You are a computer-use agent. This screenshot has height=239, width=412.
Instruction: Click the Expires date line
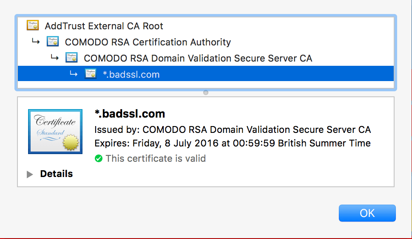pos(233,143)
